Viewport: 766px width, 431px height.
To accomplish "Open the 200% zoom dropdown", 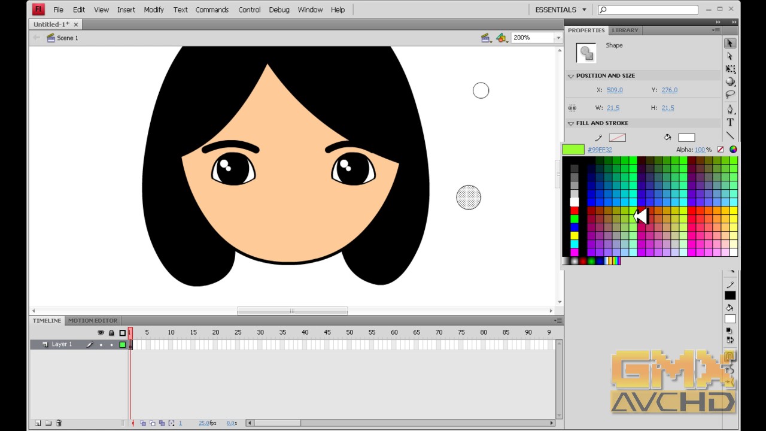I will click(x=558, y=38).
